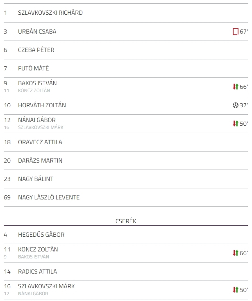
Task: Select player Czeba Péter
Action: click(x=36, y=50)
